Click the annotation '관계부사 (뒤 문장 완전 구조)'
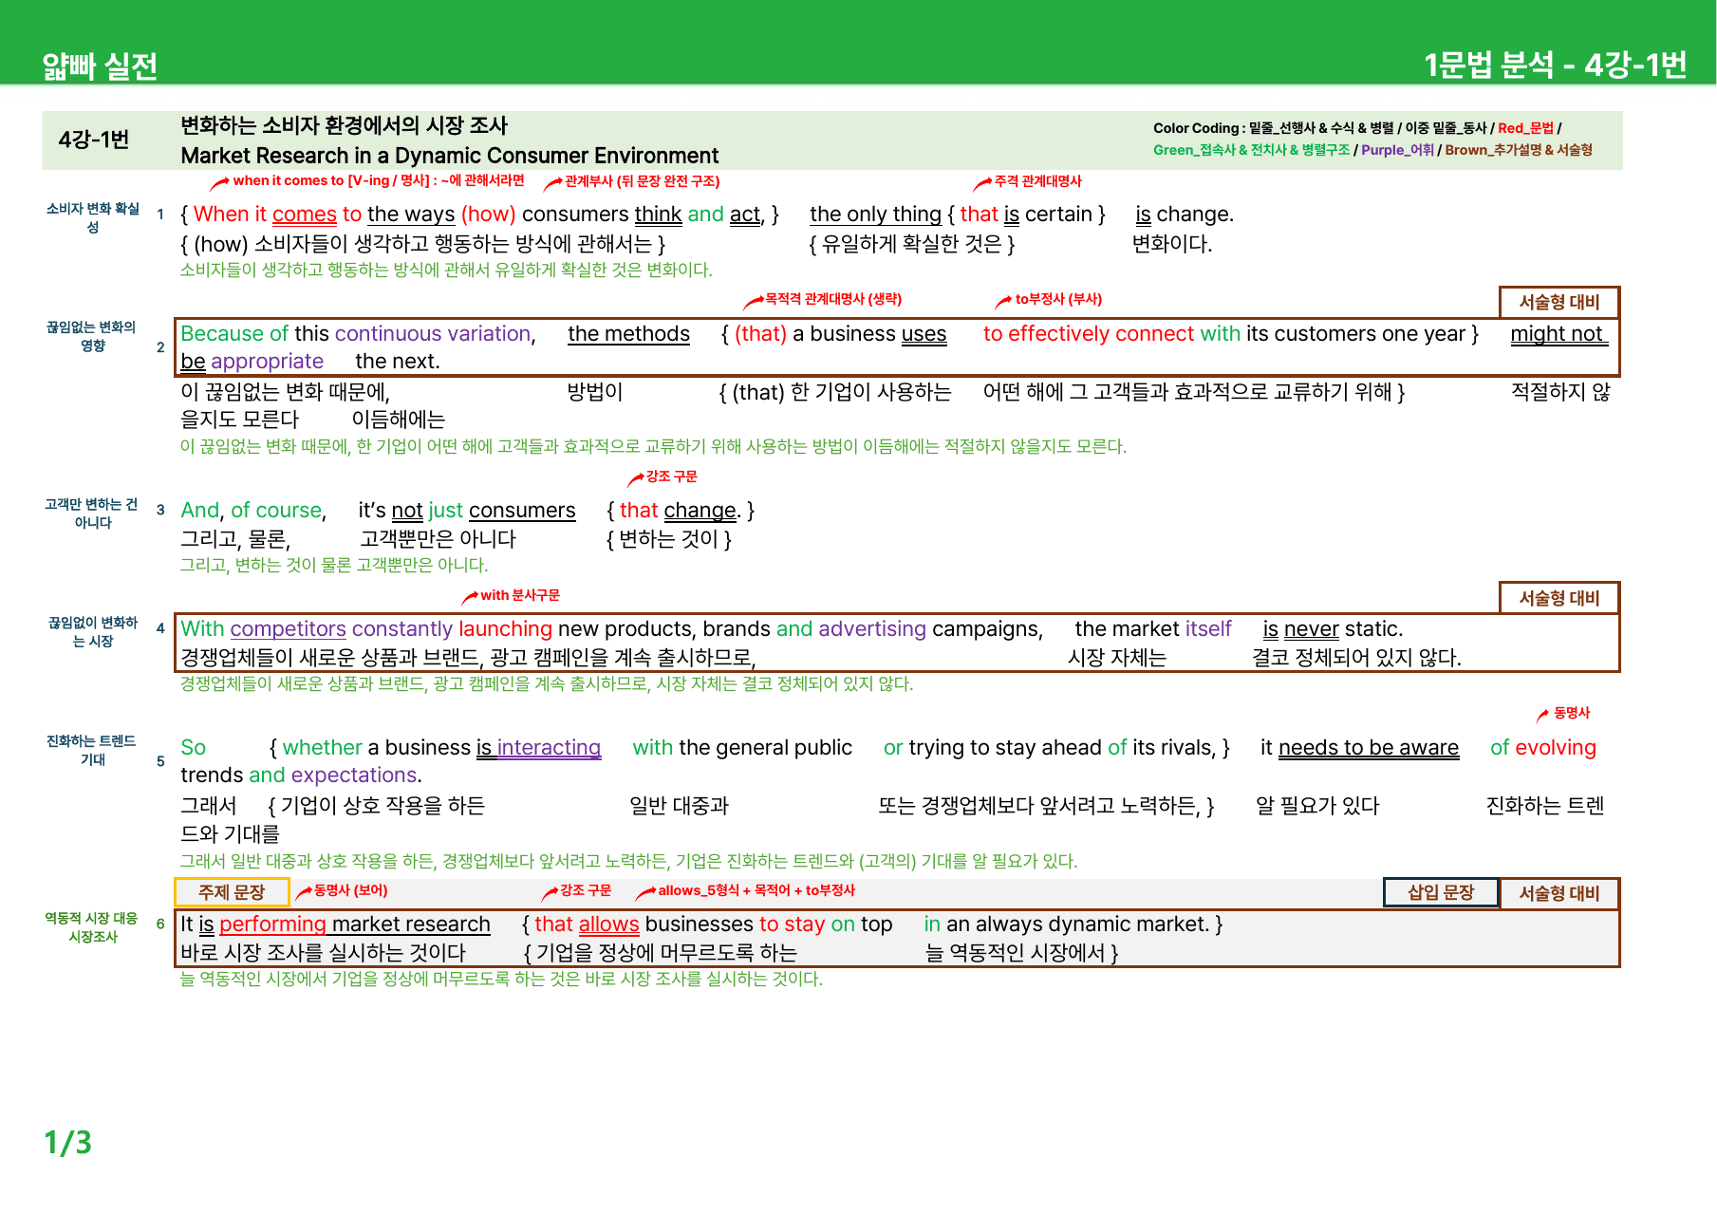 [643, 180]
